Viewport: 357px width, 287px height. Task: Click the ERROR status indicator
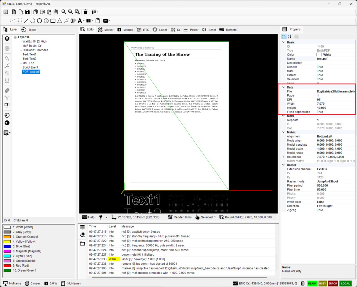[333, 283]
